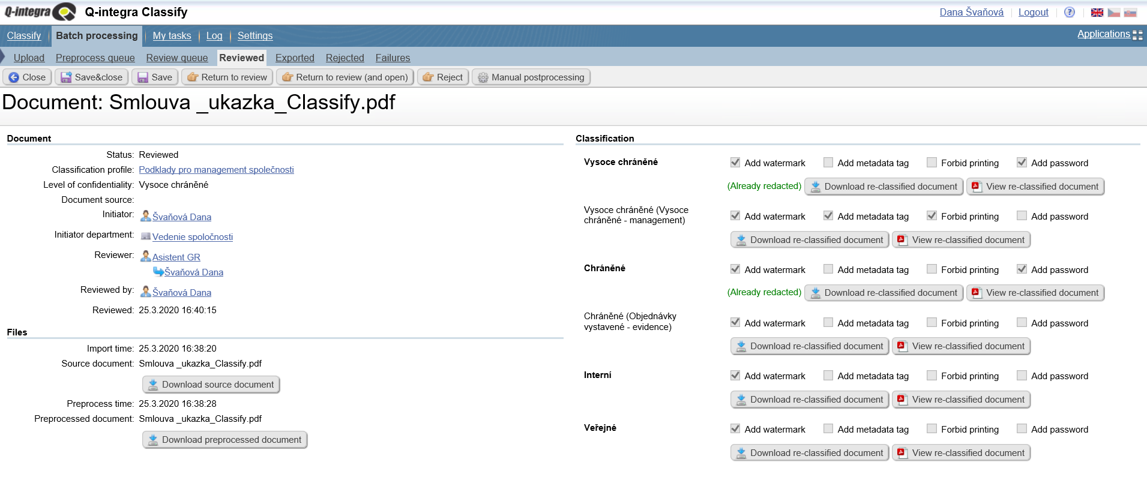Open the Settings tab
This screenshot has height=489, width=1147.
pos(255,36)
